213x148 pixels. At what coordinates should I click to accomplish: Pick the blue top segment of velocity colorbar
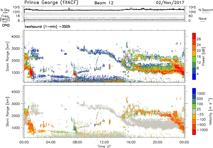point(194,91)
